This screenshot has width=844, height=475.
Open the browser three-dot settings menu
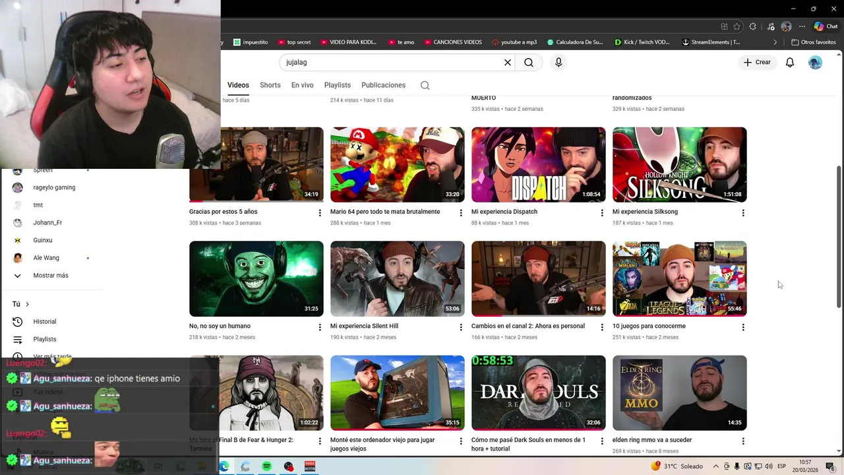click(x=802, y=26)
